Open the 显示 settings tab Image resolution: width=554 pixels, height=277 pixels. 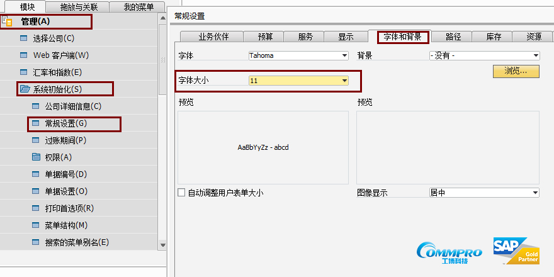346,37
